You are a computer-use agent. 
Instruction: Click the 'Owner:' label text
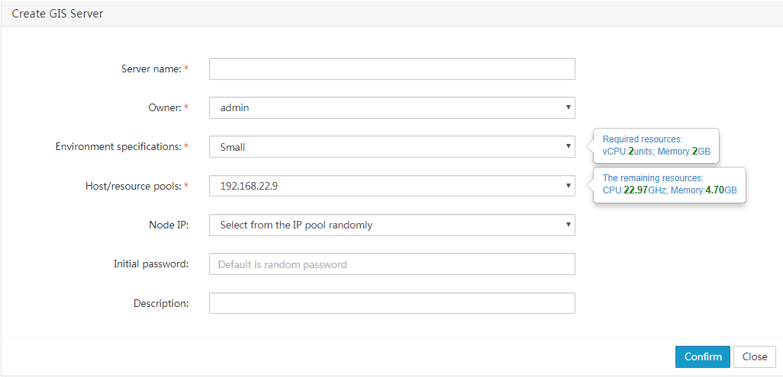[x=166, y=107]
